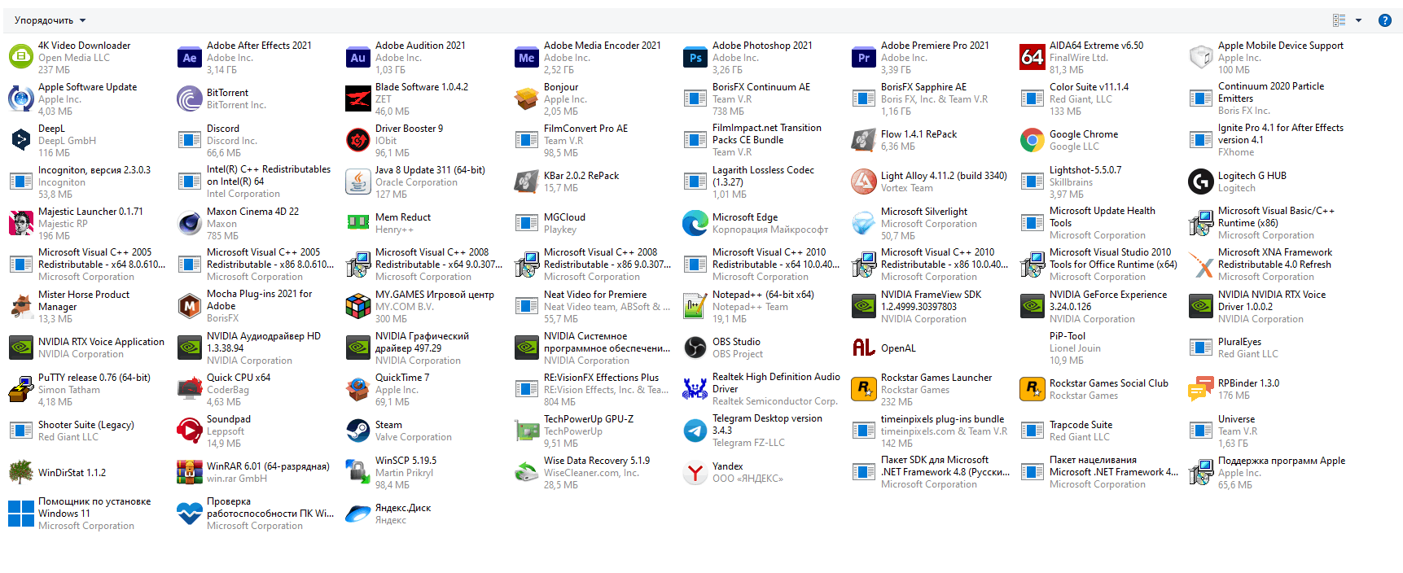
Task: Select the Logitech G HUB icon
Action: 1200,182
